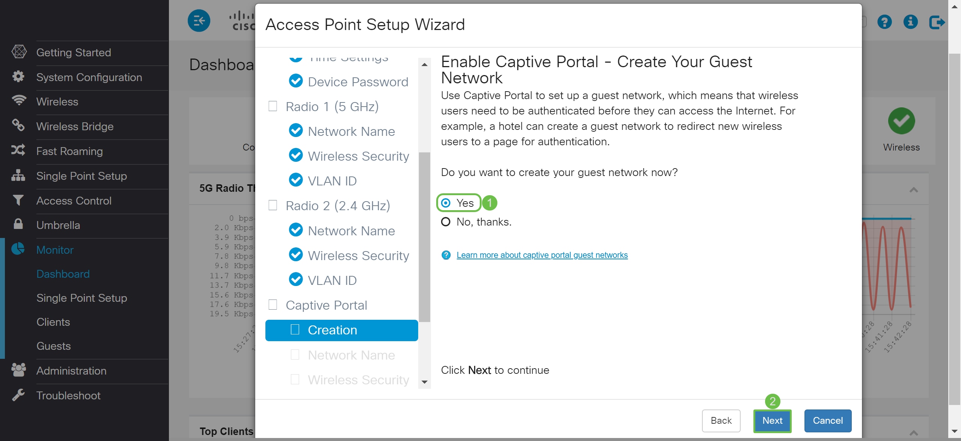The height and width of the screenshot is (441, 961).
Task: Click the info icon in header
Action: point(910,22)
